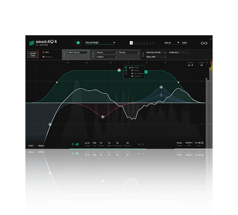This screenshot has height=215, width=238.
Task: Start learning with the green circle button
Action: tap(78, 43)
